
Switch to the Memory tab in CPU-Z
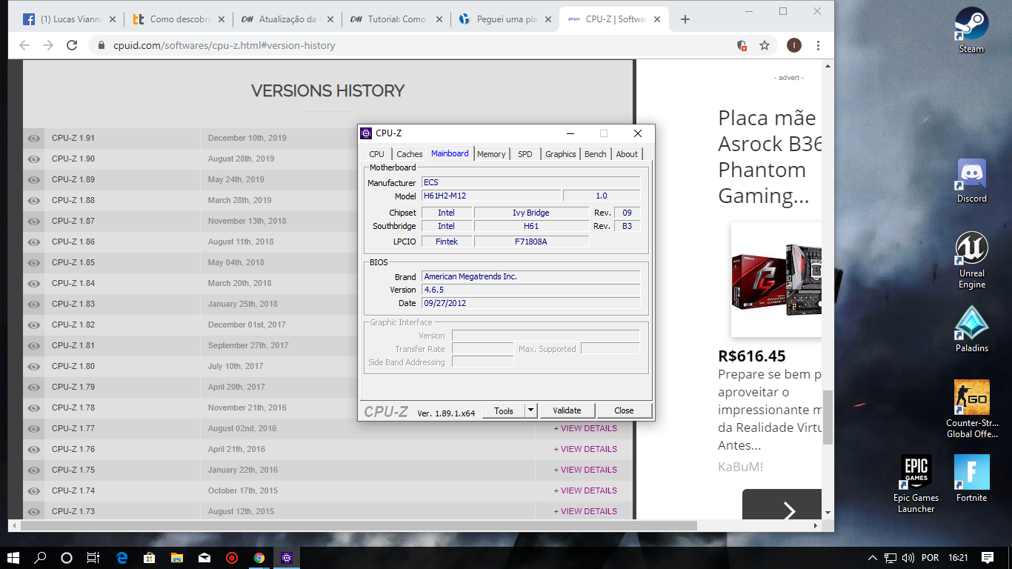coord(491,154)
